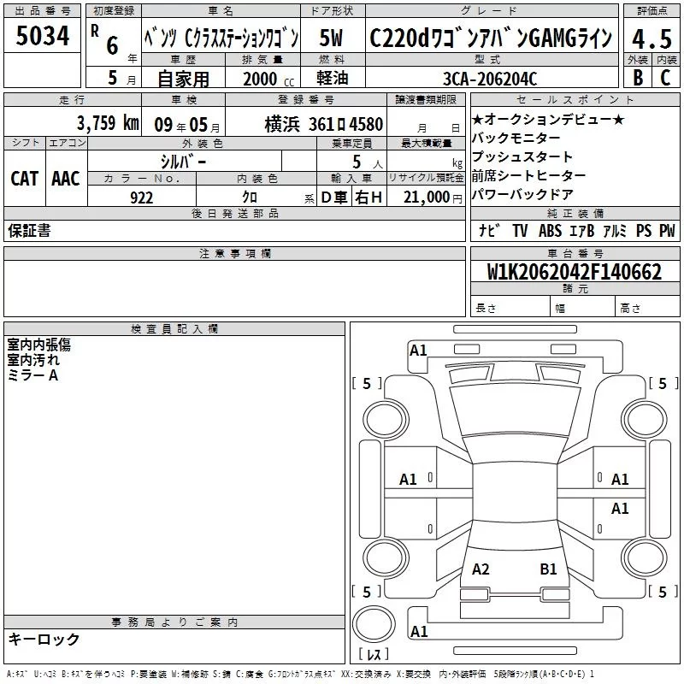684x684 pixels.
Task: Click the レス label under the spare tire
Action: 377,654
